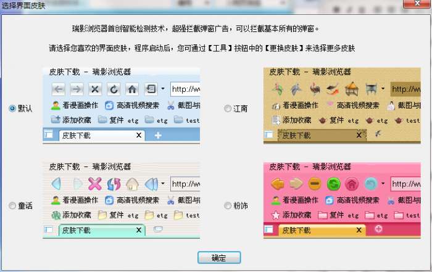Click the address field in the 童话 preview
Screen dimensions: 432x272
[185, 184]
